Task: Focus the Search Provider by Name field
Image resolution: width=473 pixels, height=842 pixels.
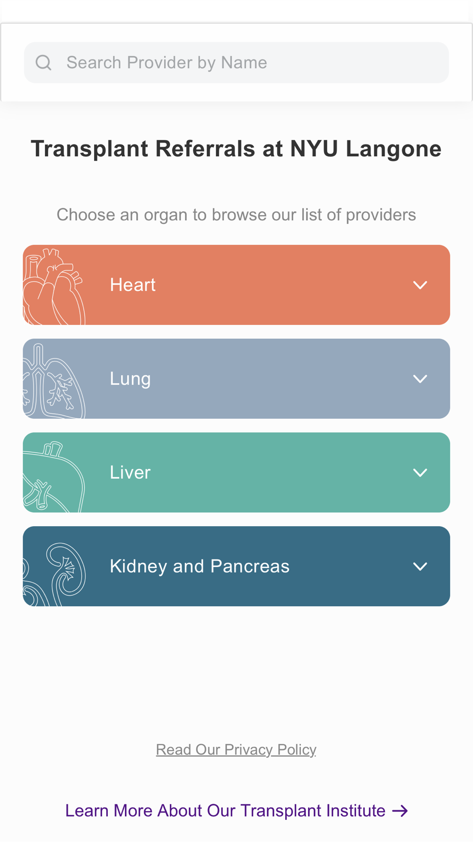Action: tap(246, 63)
